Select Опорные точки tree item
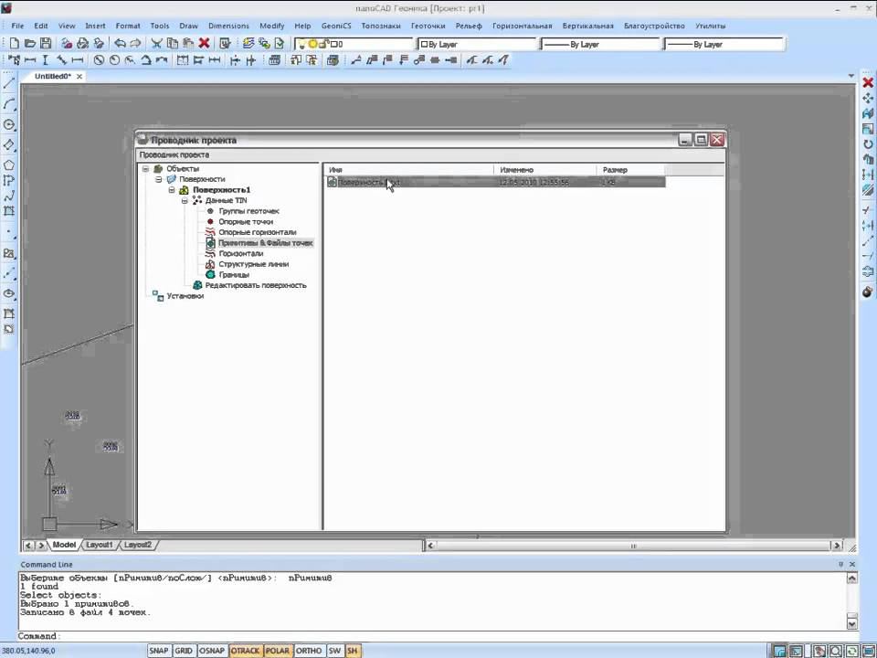 tap(246, 222)
